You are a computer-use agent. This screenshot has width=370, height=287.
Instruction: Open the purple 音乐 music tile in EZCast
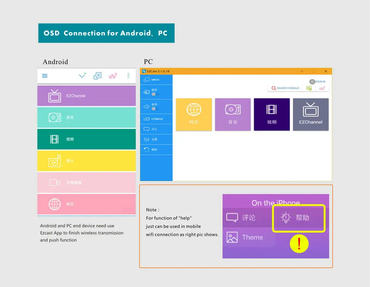tap(233, 114)
